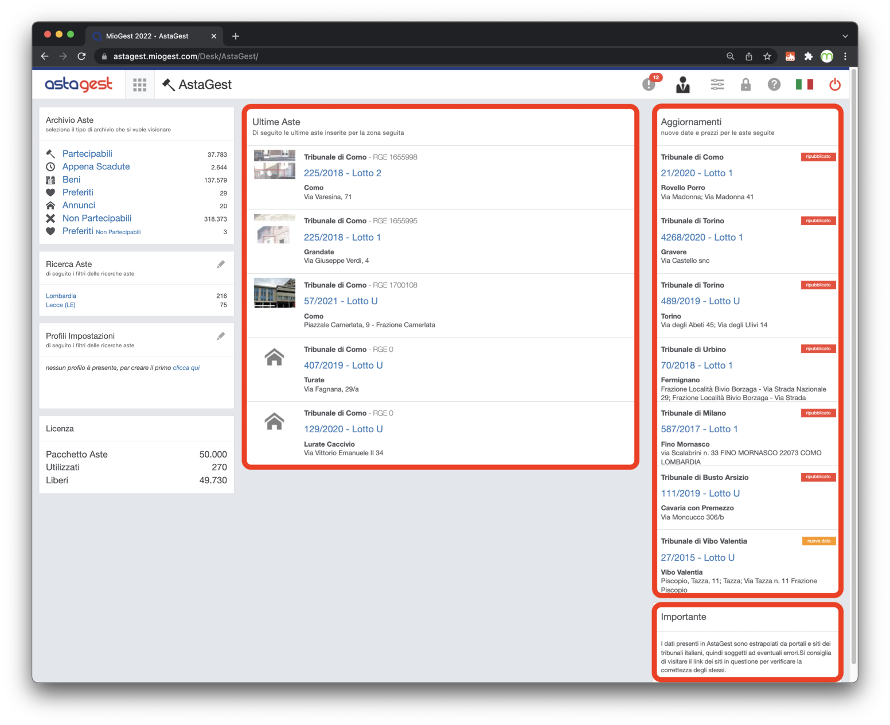Open update 489/2019 - Lotto U

[700, 301]
